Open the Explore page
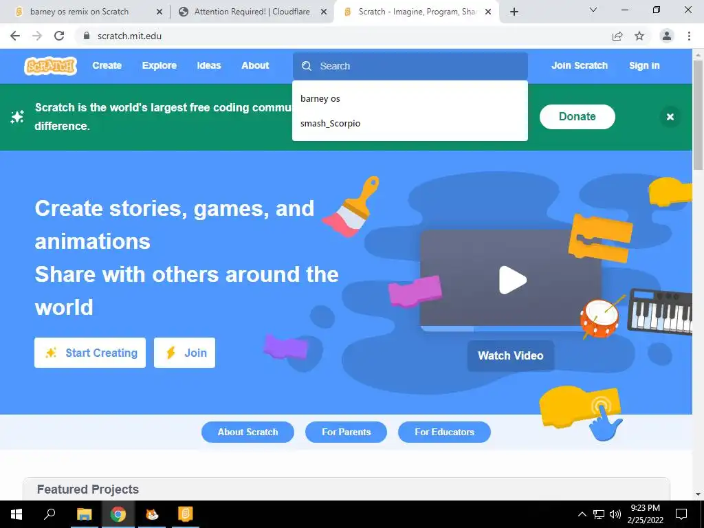Screen dimensions: 704x528 pos(159,65)
